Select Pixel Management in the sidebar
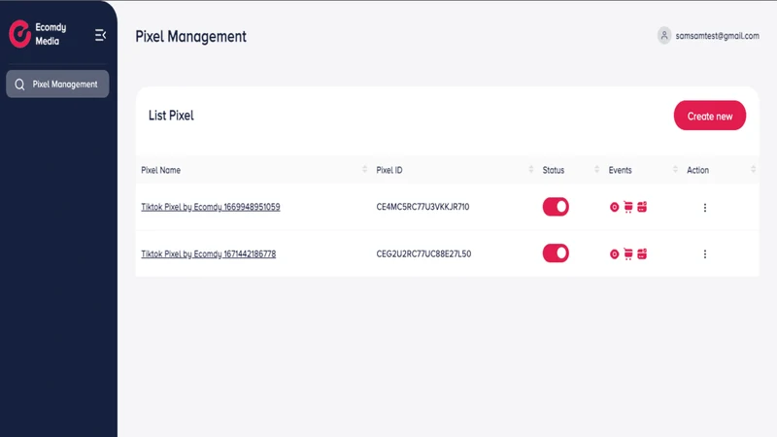This screenshot has height=437, width=777. 57,84
